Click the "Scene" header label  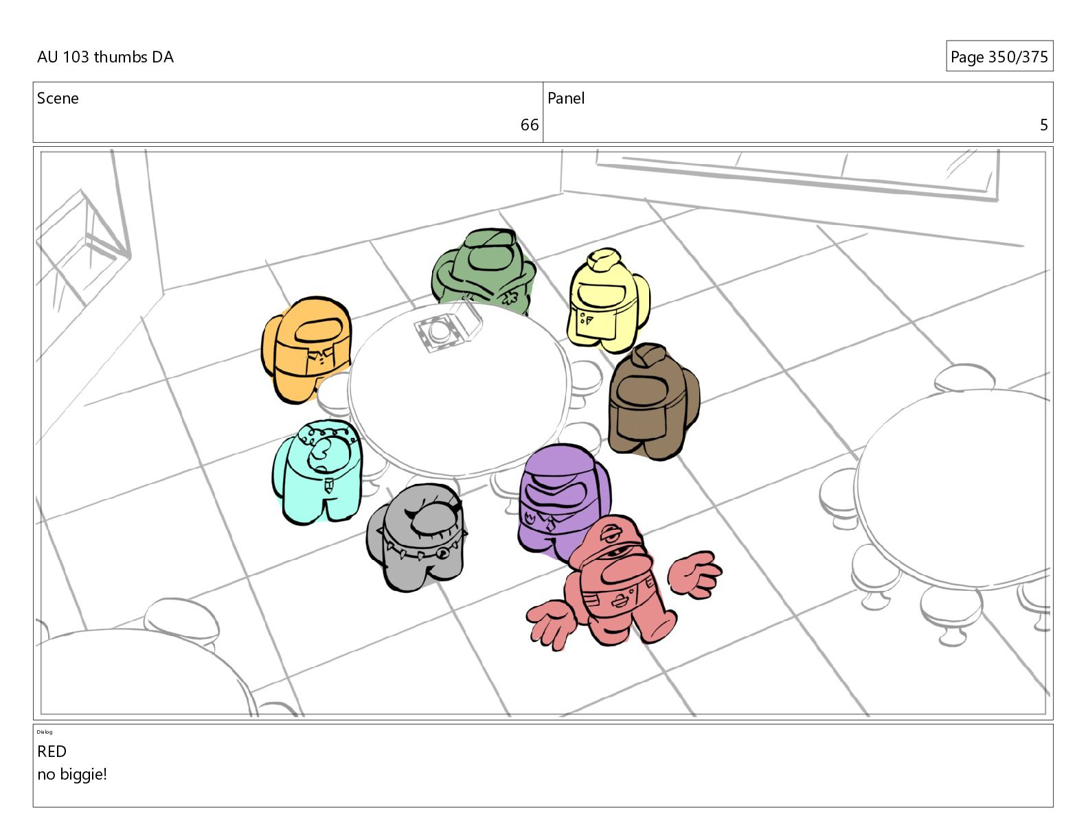[58, 98]
